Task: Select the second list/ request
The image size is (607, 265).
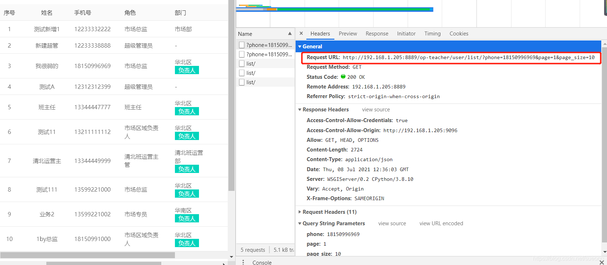Action: pos(265,73)
